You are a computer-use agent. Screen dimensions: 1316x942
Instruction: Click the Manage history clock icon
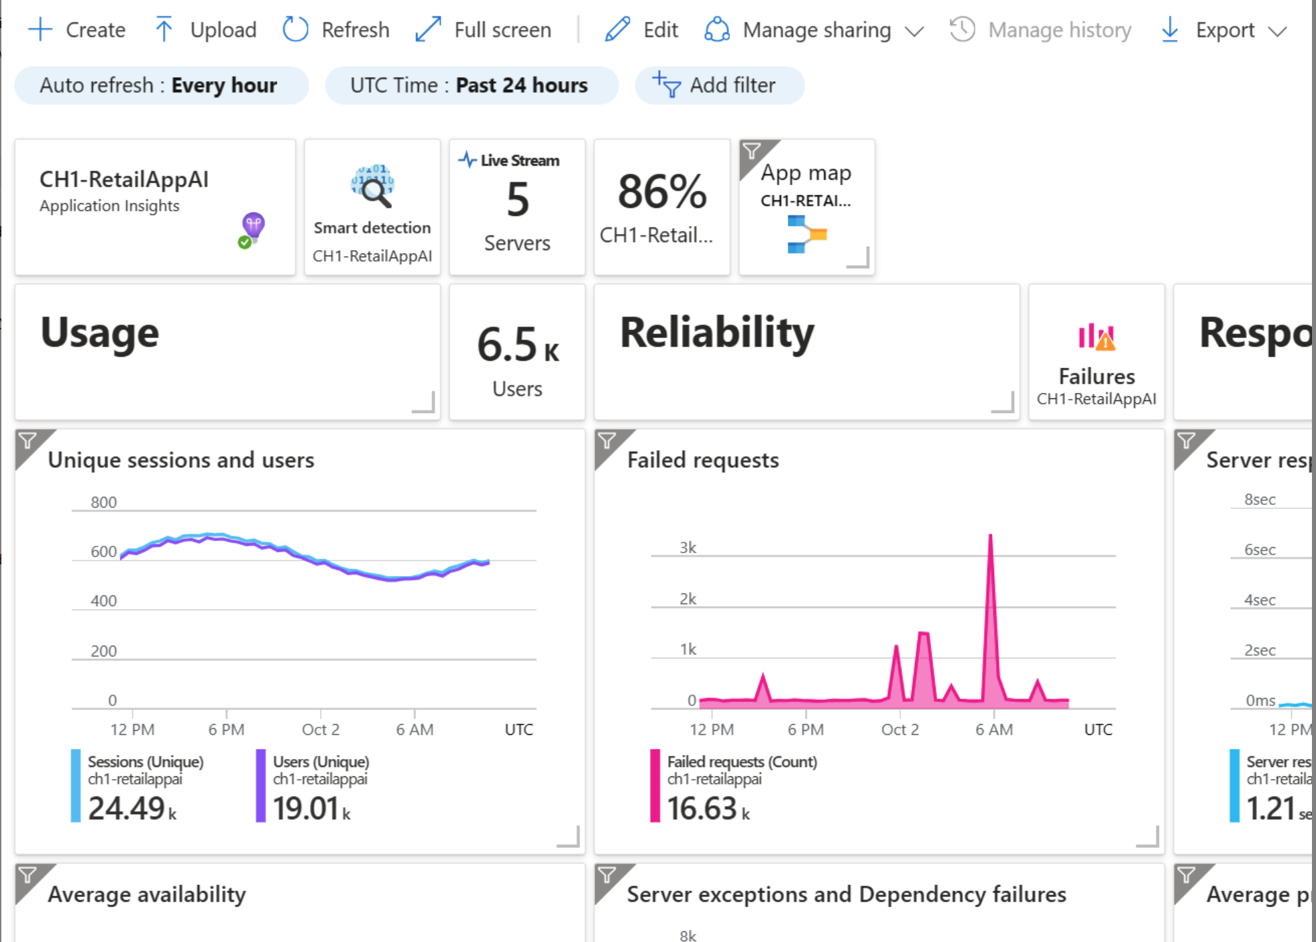click(x=963, y=30)
